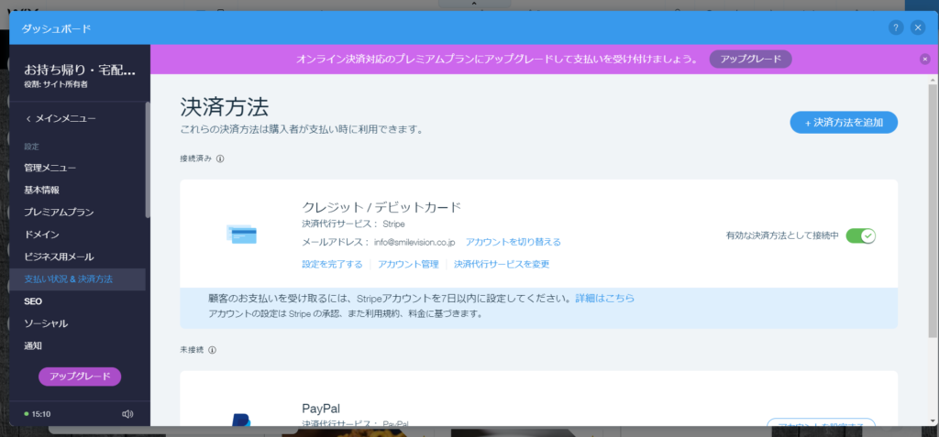Screen dimensions: 939x437
Task: Open ドメイン settings
Action: [x=41, y=234]
